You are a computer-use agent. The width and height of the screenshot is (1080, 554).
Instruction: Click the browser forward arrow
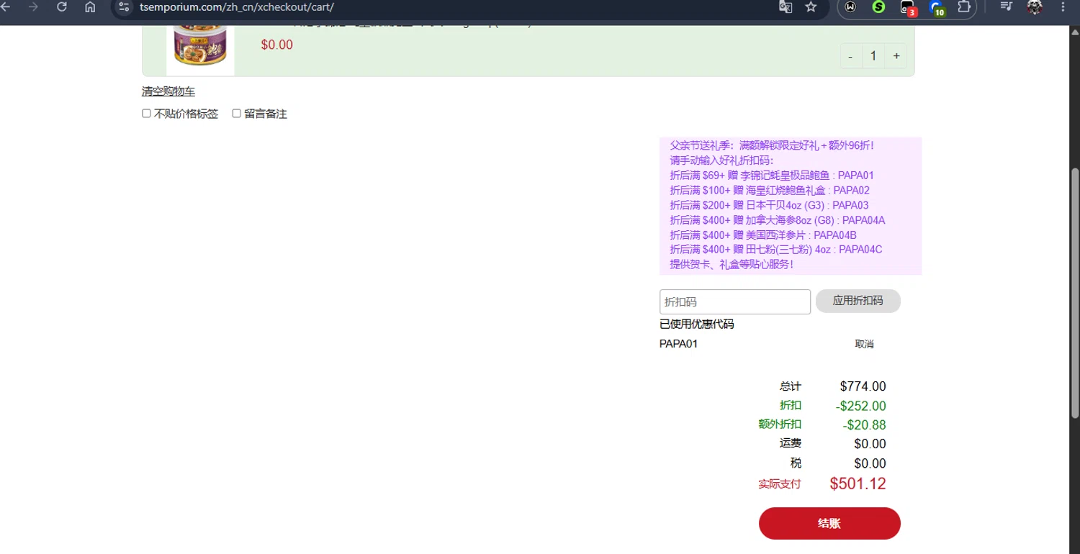33,6
